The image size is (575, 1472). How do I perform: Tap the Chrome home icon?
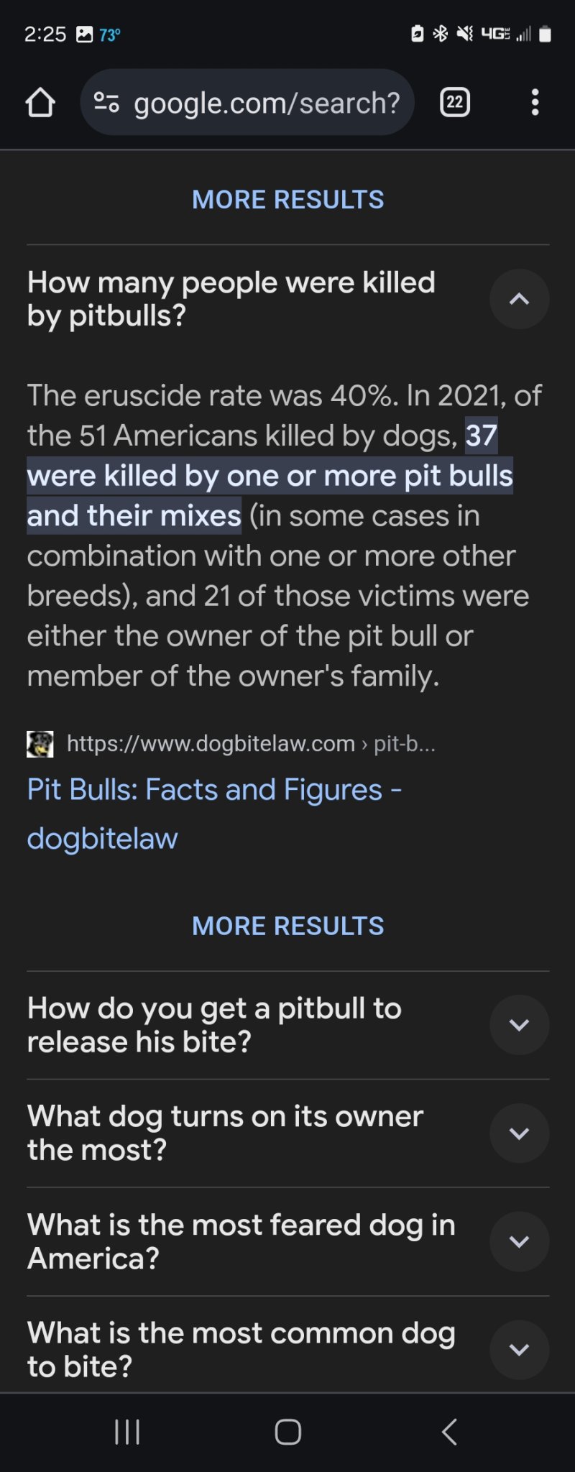[40, 103]
